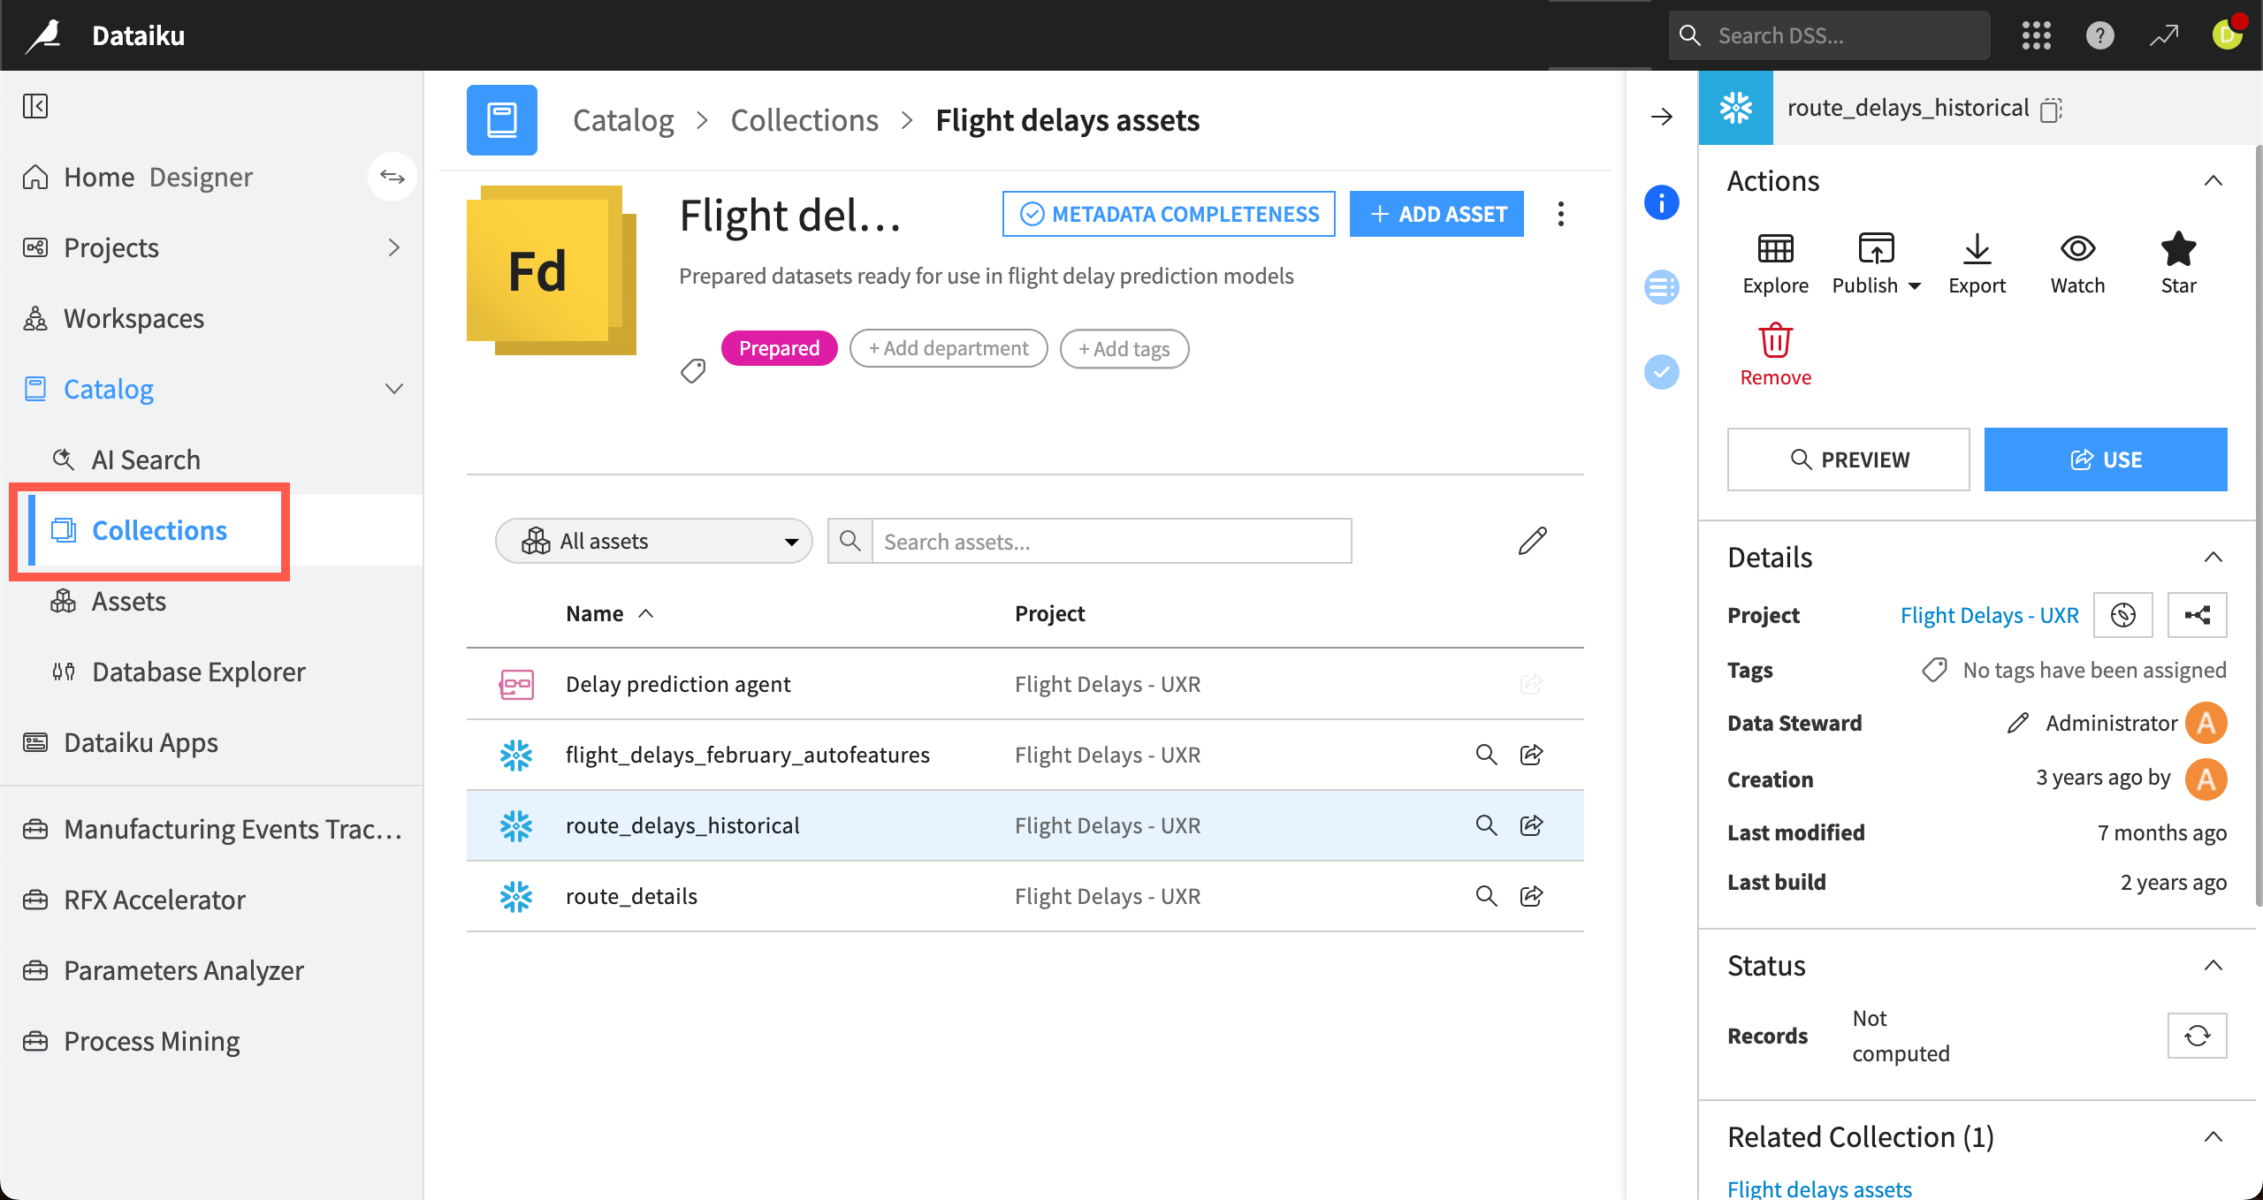The width and height of the screenshot is (2263, 1200).
Task: Open the activity trend arrow icon
Action: coord(2164,35)
